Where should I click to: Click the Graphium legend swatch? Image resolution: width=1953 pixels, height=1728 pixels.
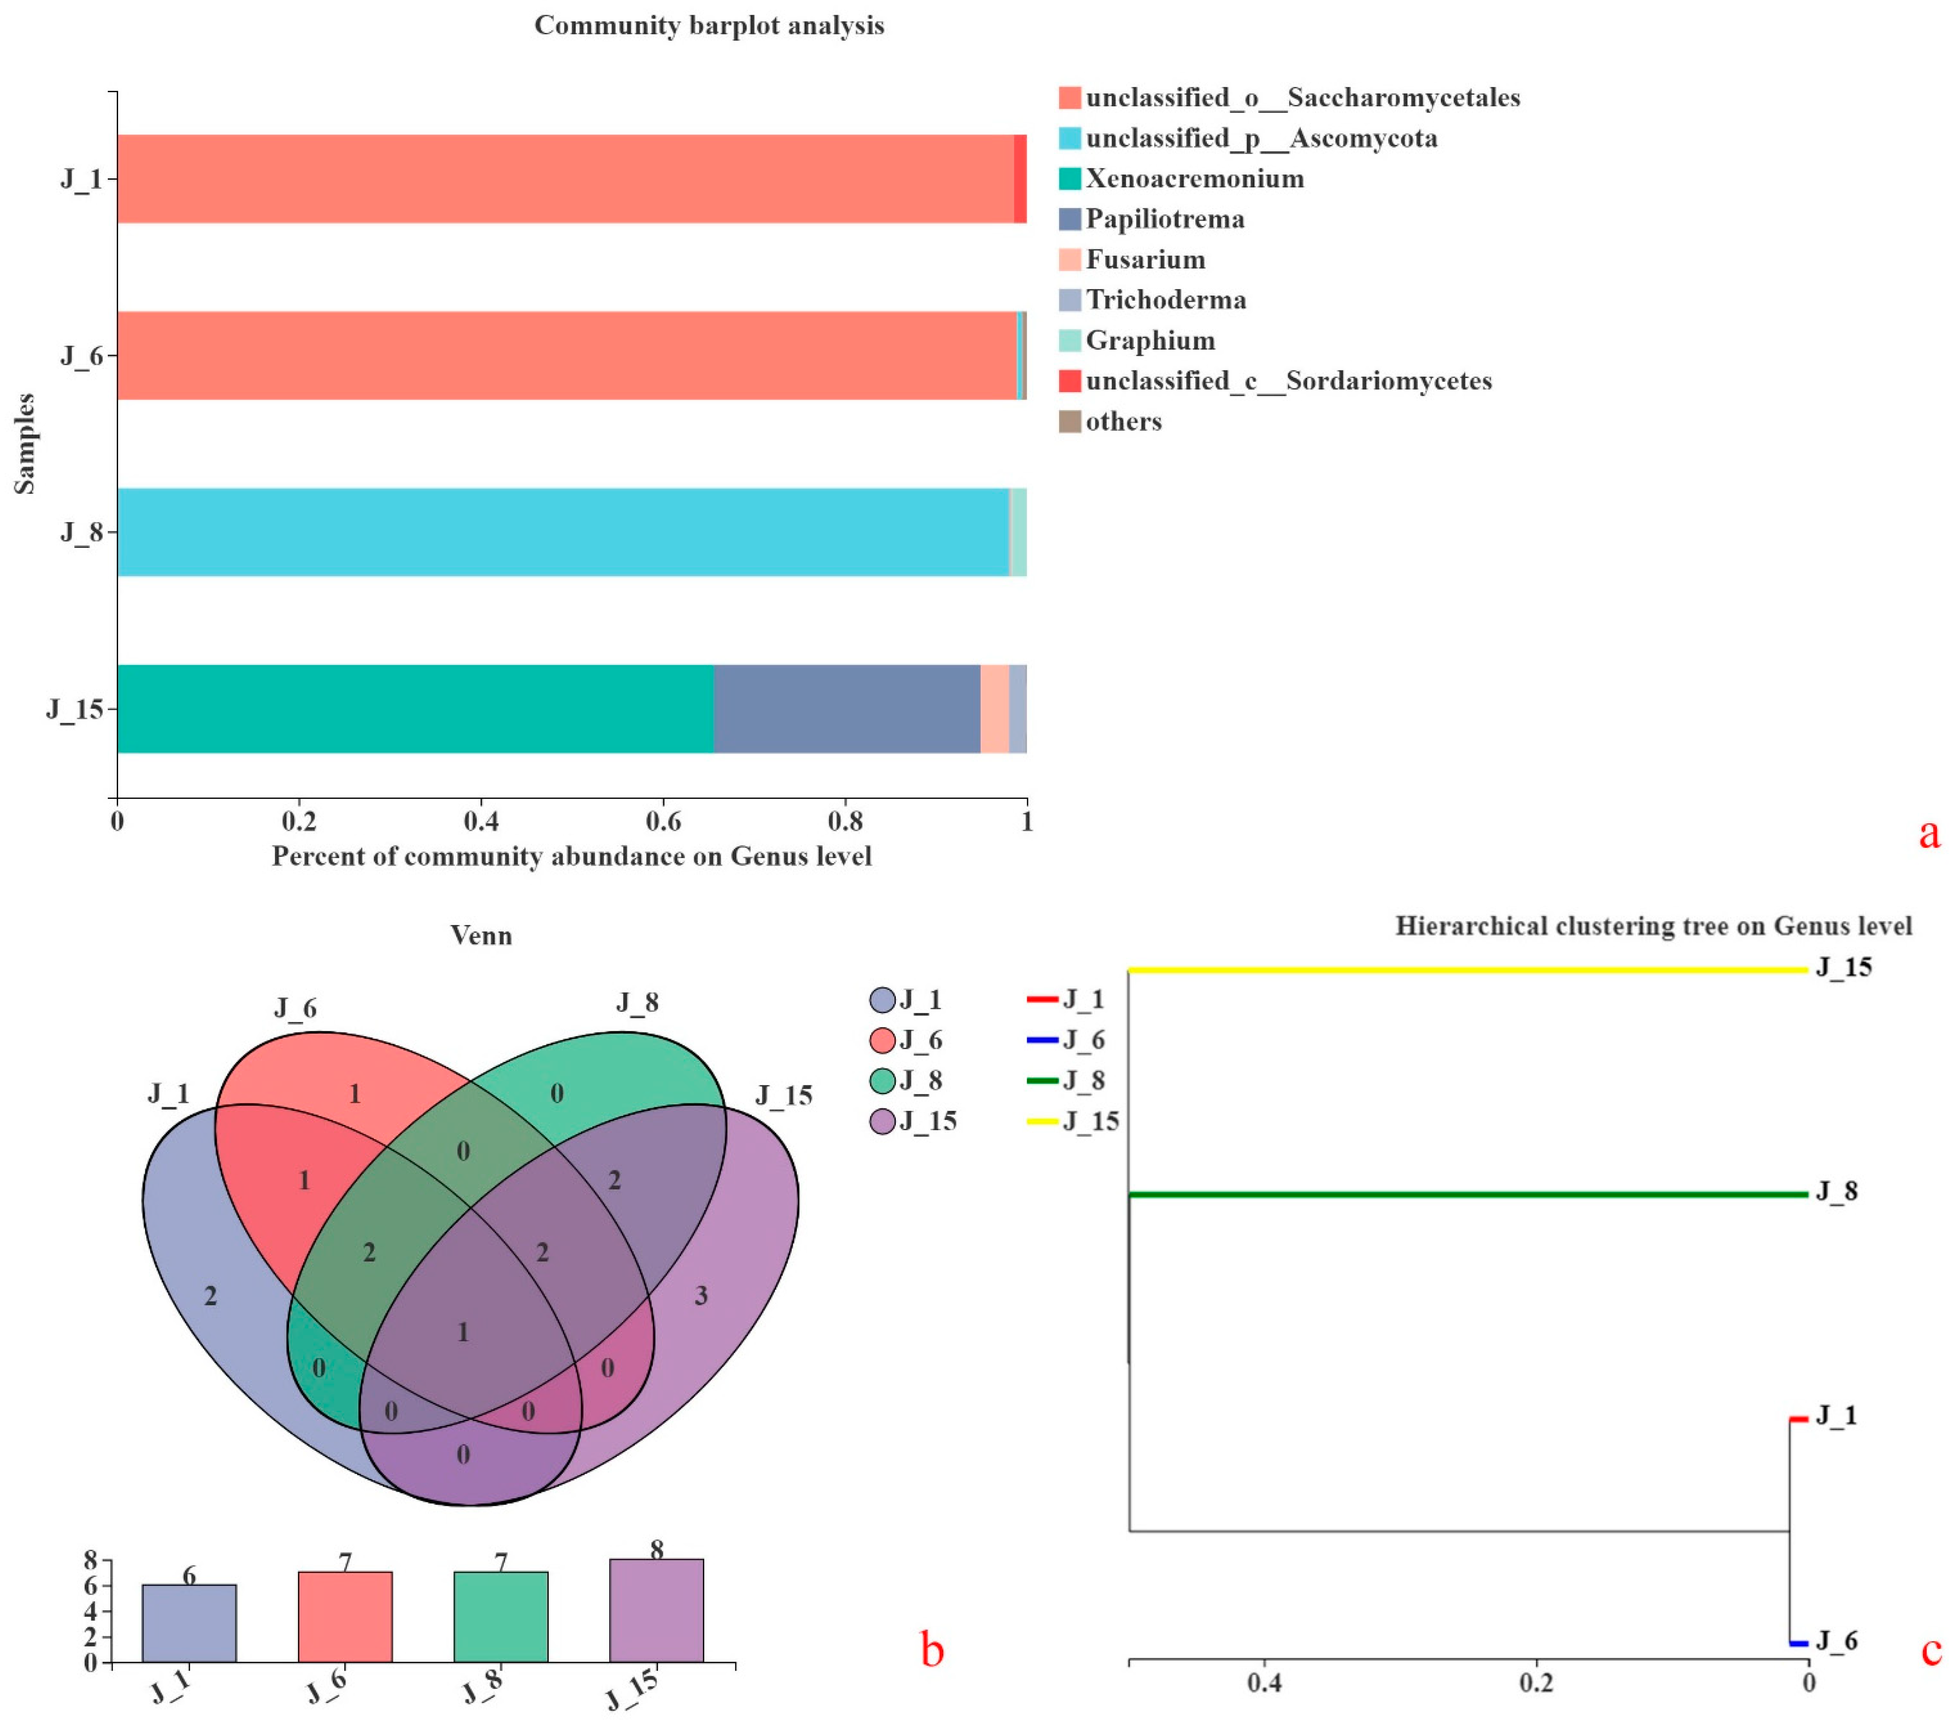tap(1069, 340)
